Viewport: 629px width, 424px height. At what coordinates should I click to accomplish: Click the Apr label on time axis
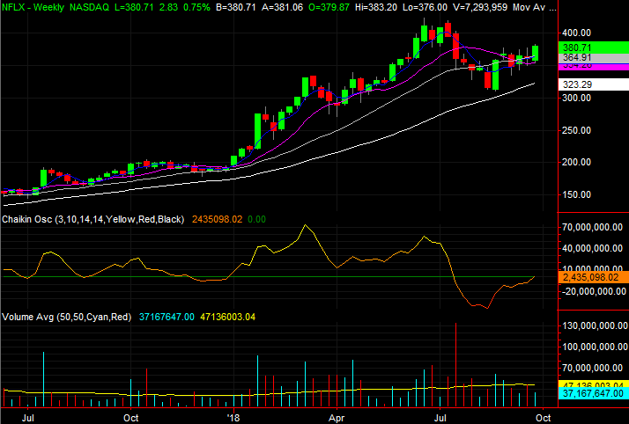pyautogui.click(x=337, y=419)
